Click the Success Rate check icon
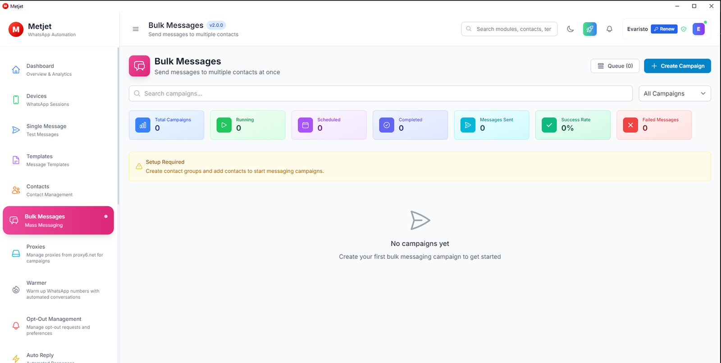The height and width of the screenshot is (363, 721). point(549,125)
